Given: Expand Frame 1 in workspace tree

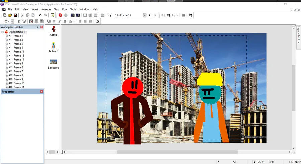Looking at the screenshot, I should [7, 36].
